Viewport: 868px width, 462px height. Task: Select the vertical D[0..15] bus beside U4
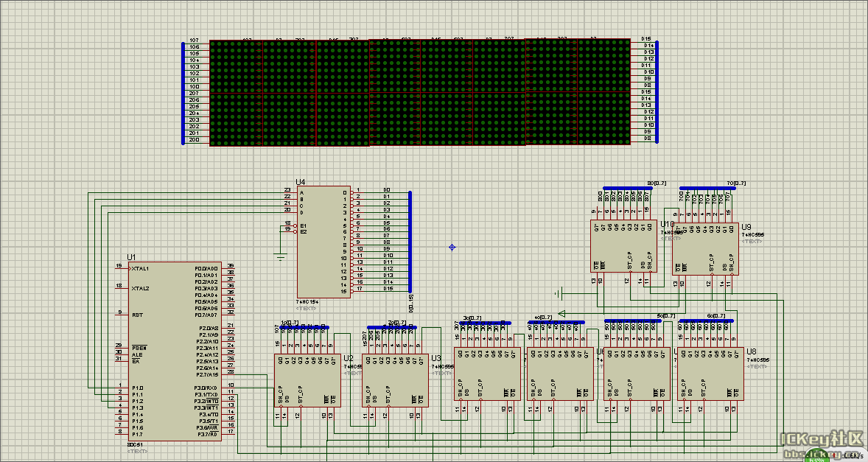pyautogui.click(x=410, y=242)
